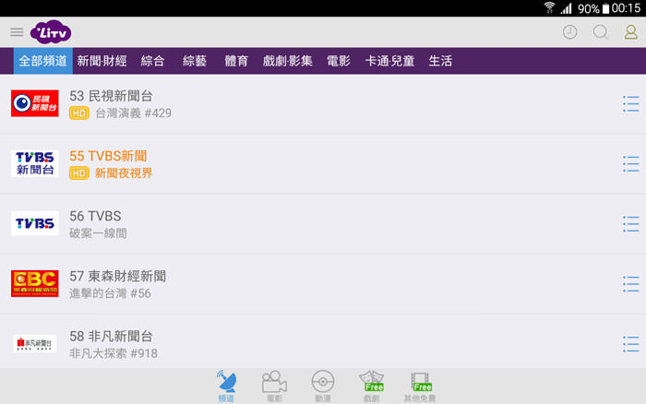
Task: Open the 戲劇 free drama section
Action: (x=371, y=386)
